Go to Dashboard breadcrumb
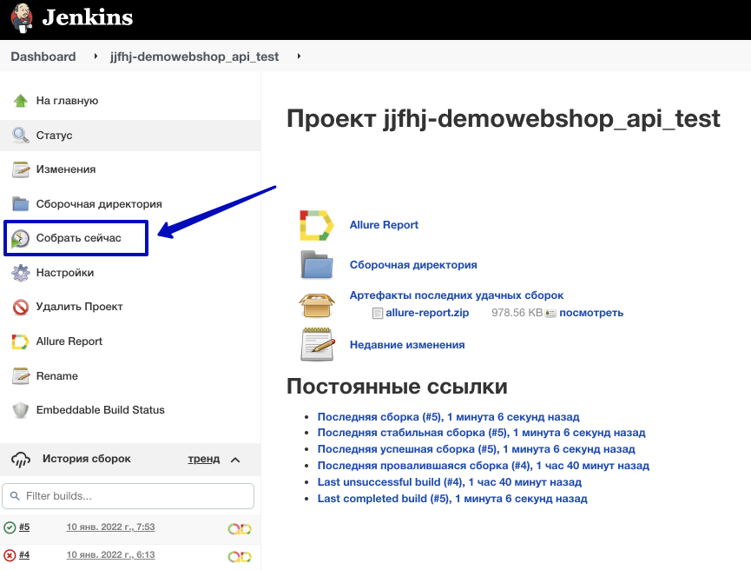This screenshot has width=751, height=570. click(x=43, y=56)
